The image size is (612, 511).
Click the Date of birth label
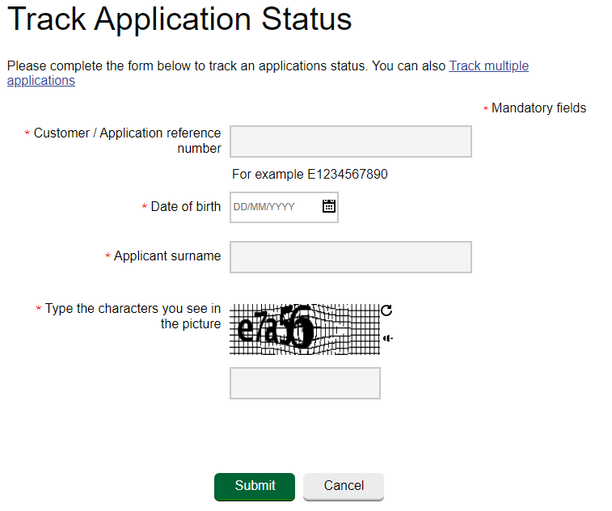185,207
